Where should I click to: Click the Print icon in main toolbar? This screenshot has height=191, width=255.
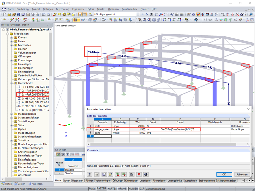click(33, 14)
